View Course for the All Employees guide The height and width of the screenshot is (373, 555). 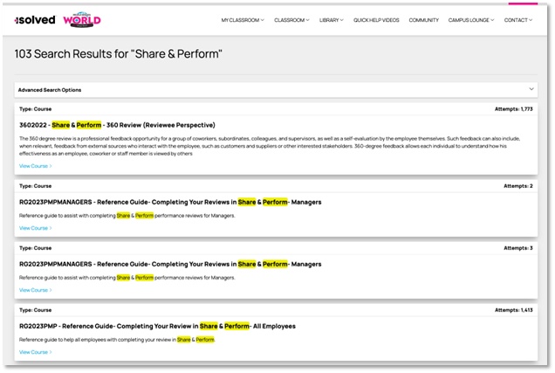click(36, 352)
